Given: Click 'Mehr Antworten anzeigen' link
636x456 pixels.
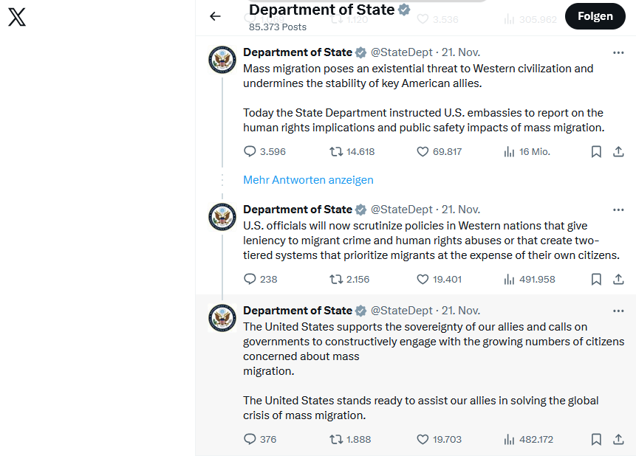Looking at the screenshot, I should (308, 180).
